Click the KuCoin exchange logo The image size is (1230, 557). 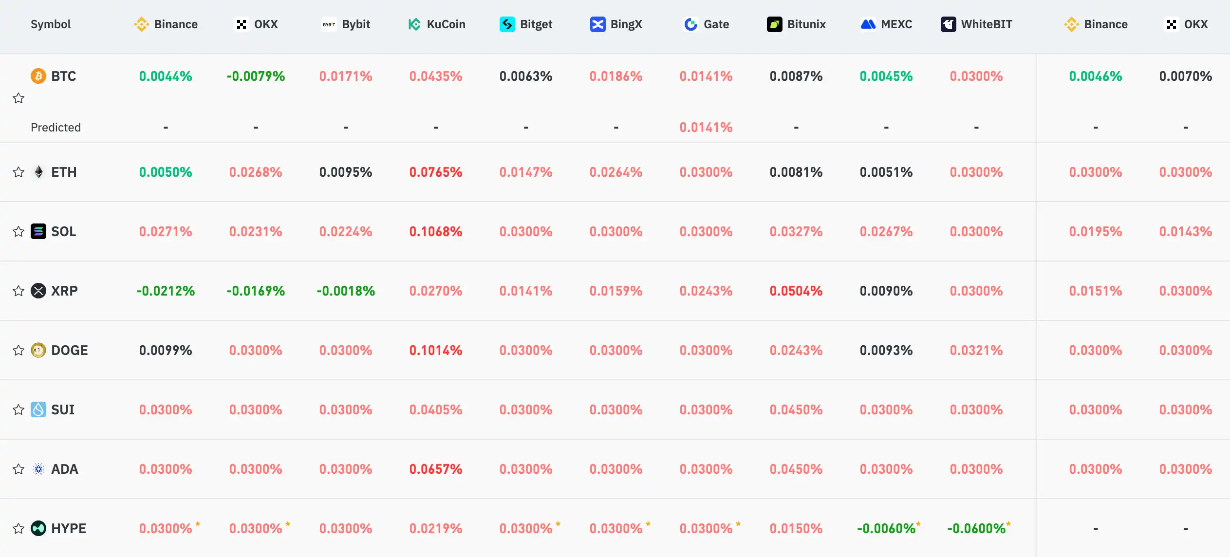point(414,24)
